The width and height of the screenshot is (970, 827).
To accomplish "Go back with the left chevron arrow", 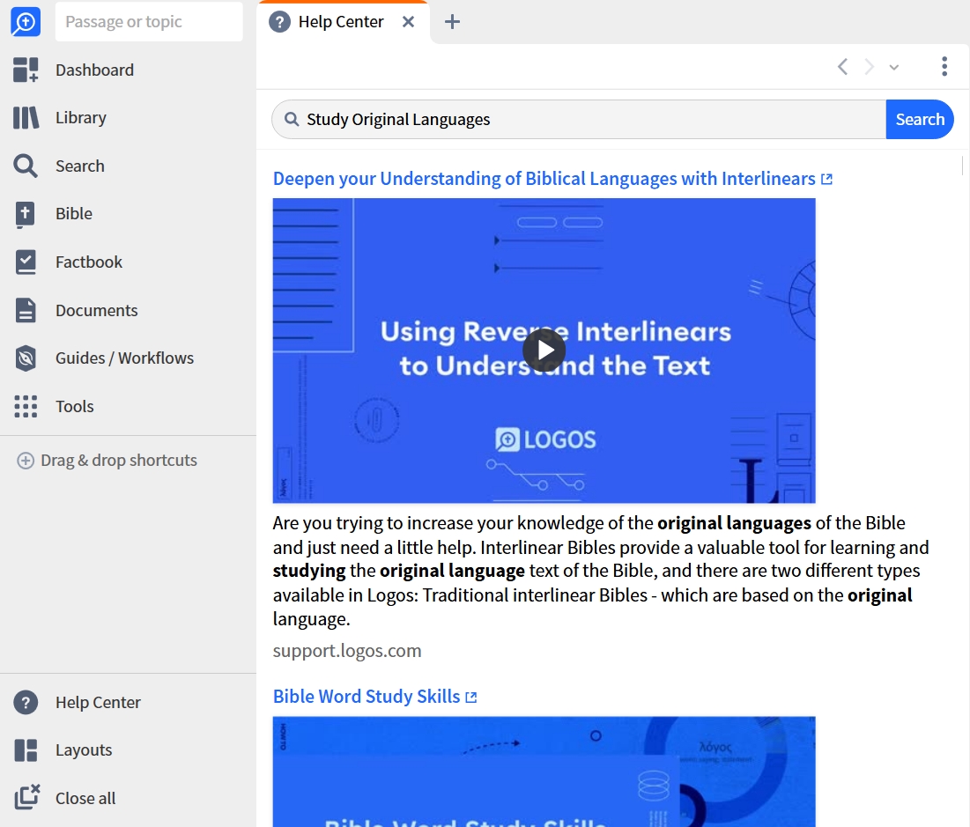I will click(x=842, y=67).
